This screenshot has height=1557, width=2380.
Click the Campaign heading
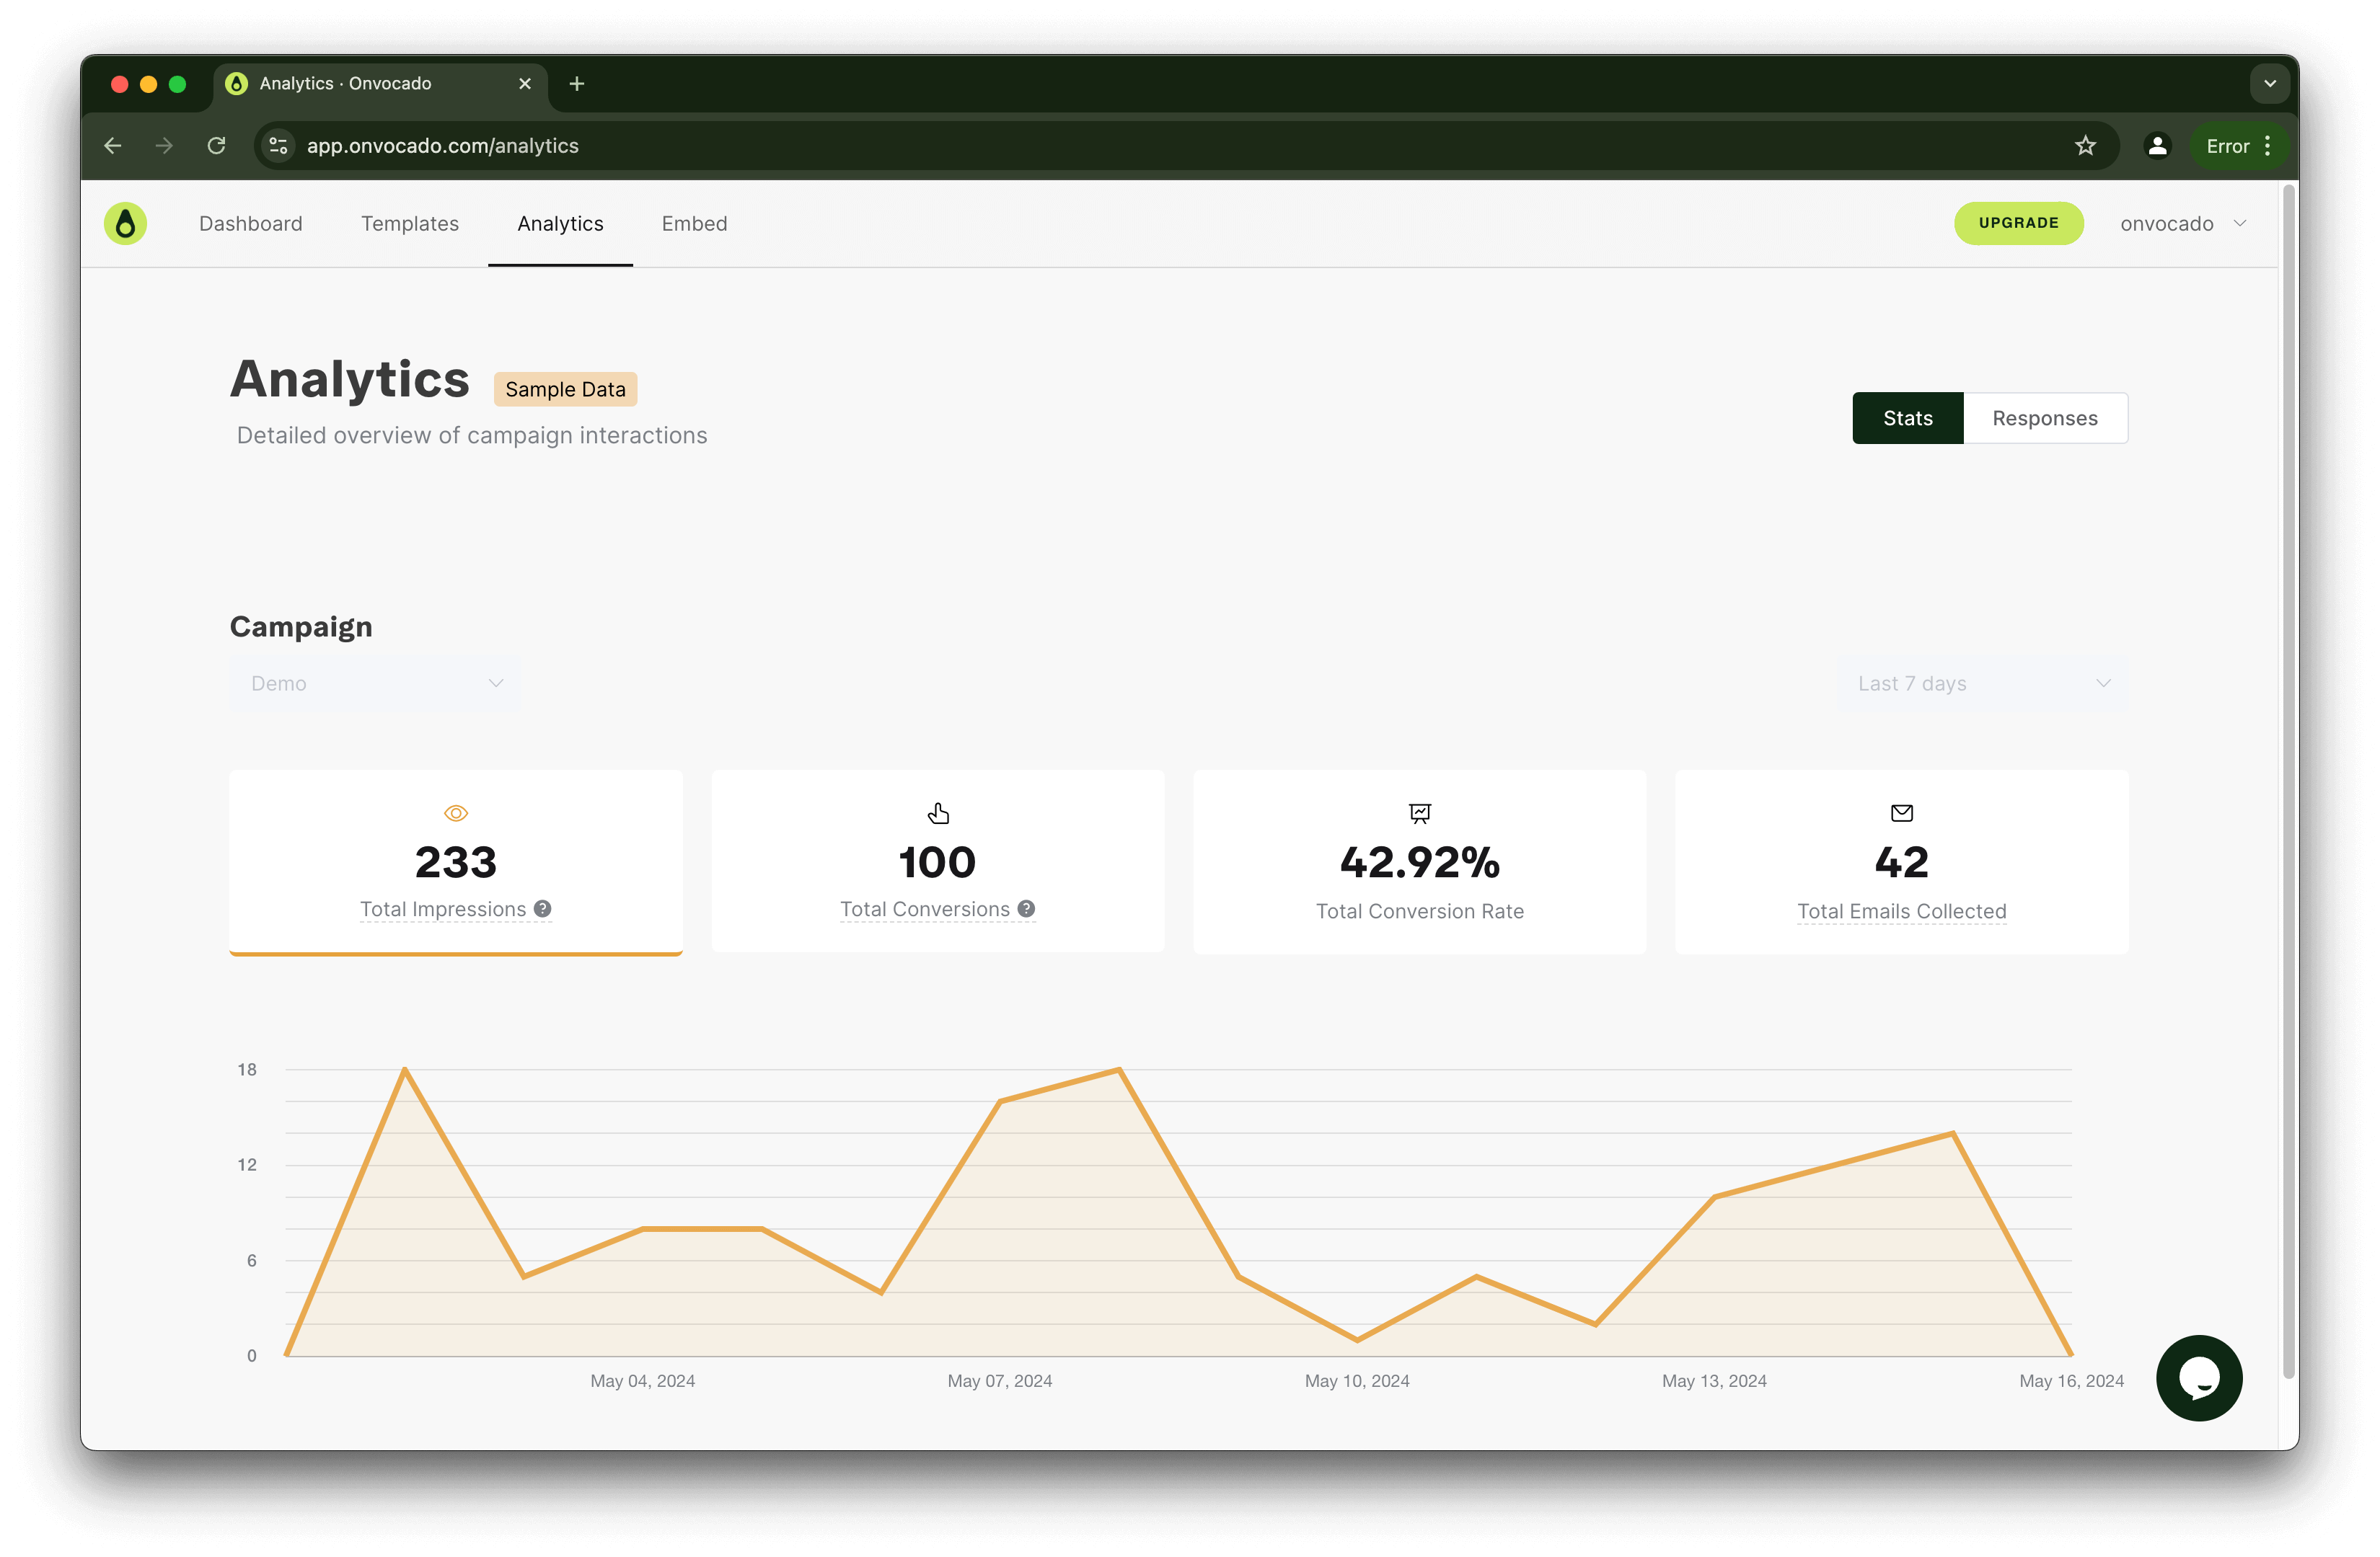click(301, 626)
